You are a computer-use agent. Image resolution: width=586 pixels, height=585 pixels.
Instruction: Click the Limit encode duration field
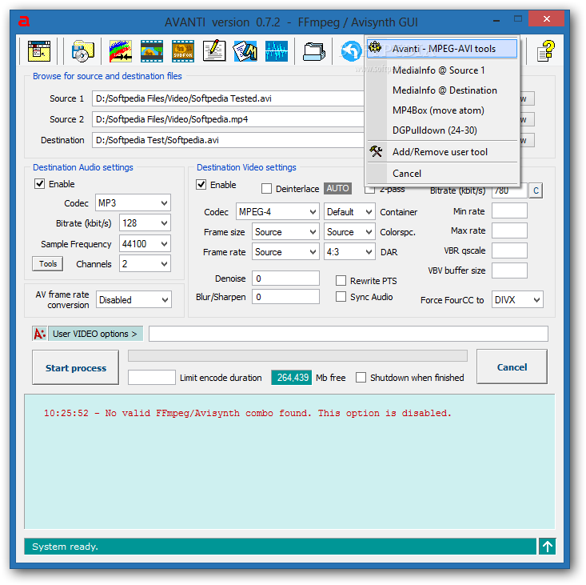pyautogui.click(x=152, y=377)
